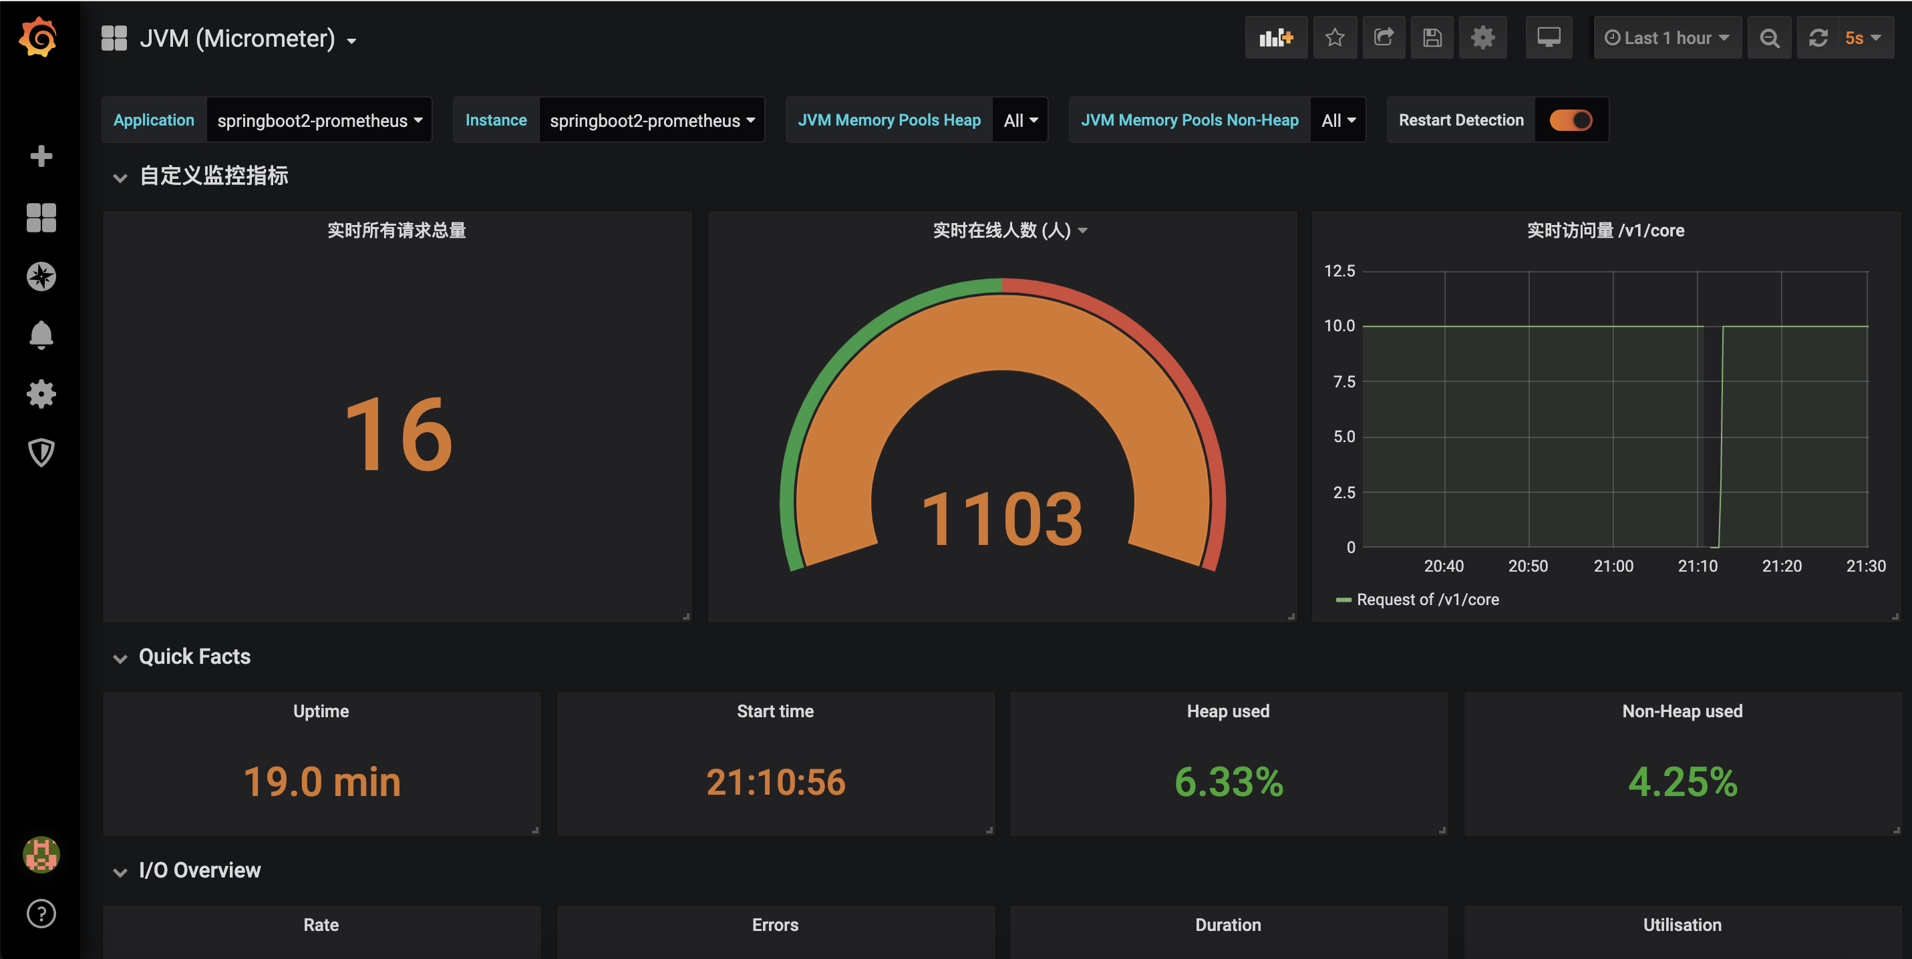
Task: Refresh dashboard with circular arrows icon
Action: [1818, 38]
